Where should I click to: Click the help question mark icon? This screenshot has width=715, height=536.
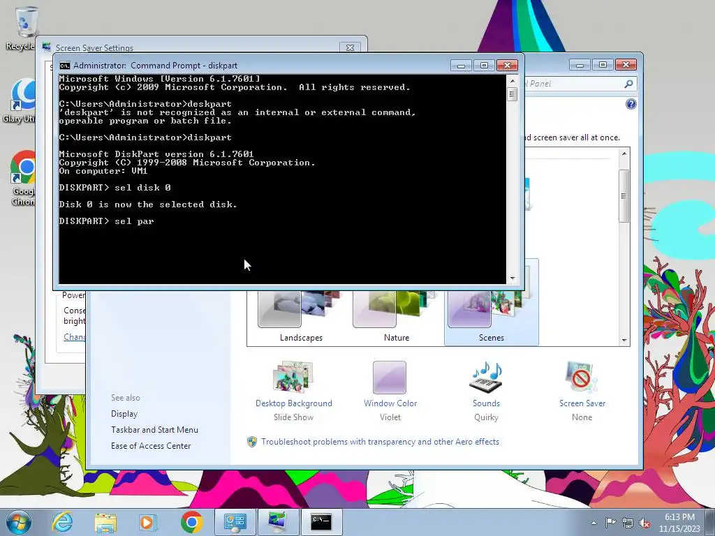[631, 104]
